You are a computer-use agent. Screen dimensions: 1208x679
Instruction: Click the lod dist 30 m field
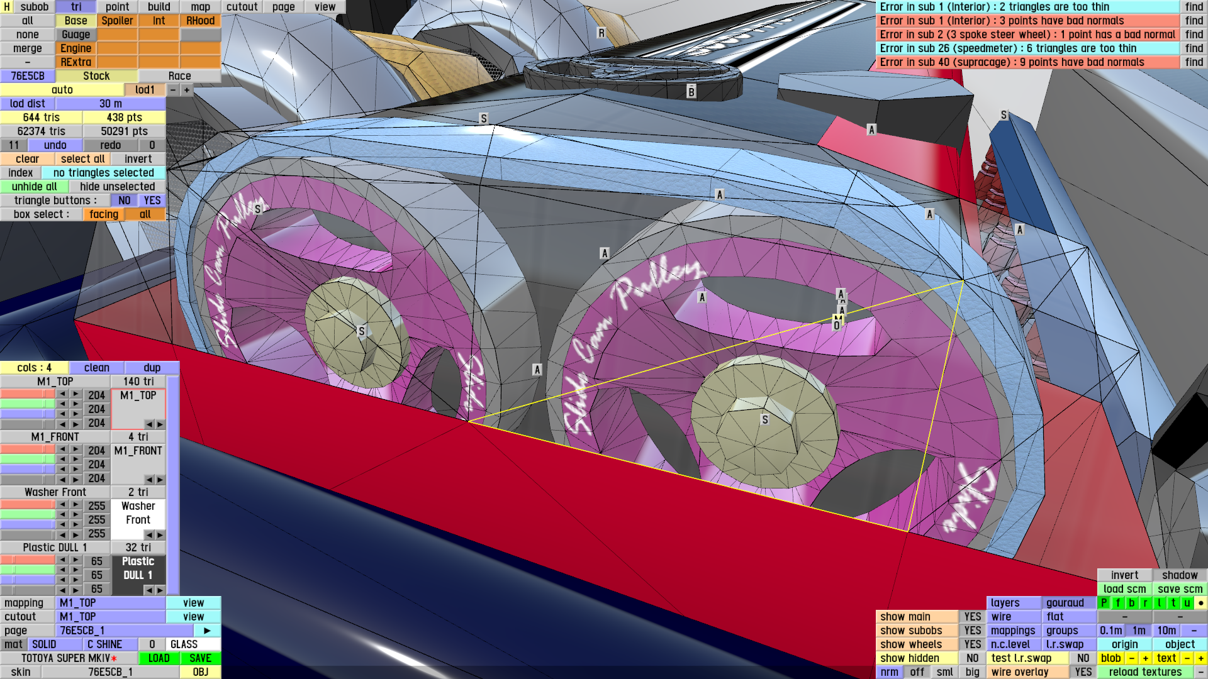coord(111,104)
